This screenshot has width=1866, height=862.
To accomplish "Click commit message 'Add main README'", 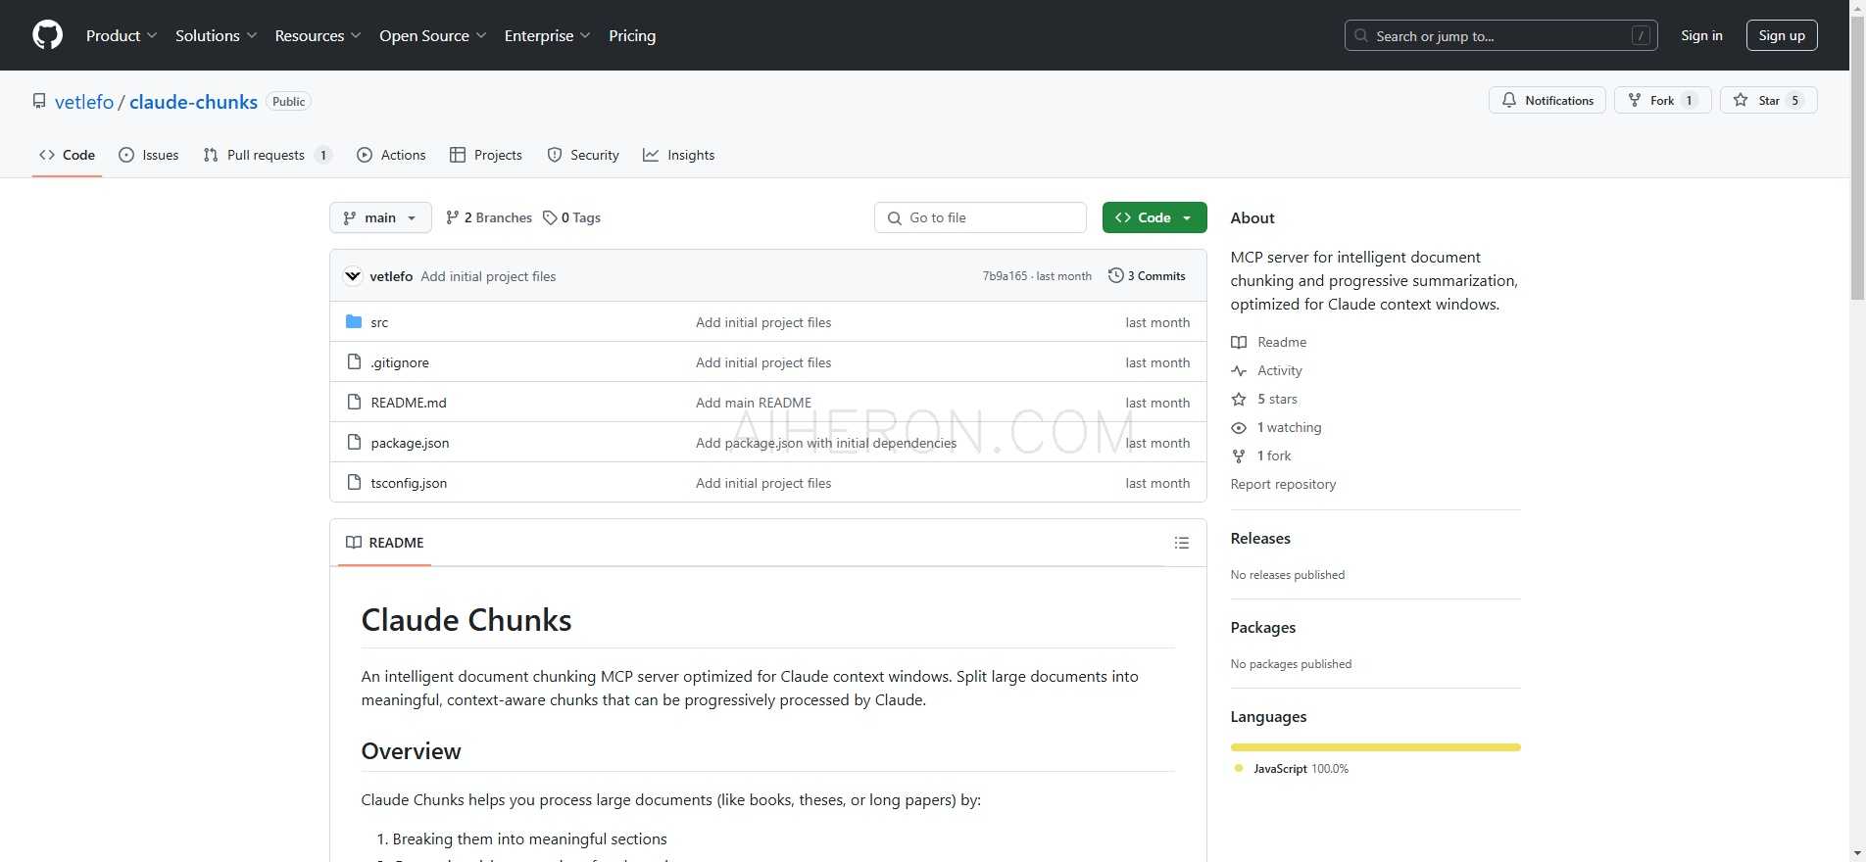I will (x=754, y=403).
